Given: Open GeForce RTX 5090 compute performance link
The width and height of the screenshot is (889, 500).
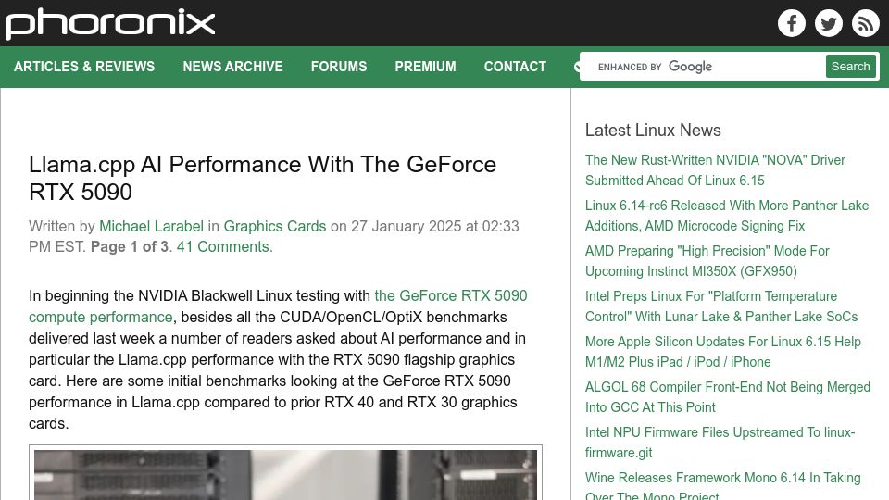Looking at the screenshot, I should coord(279,306).
